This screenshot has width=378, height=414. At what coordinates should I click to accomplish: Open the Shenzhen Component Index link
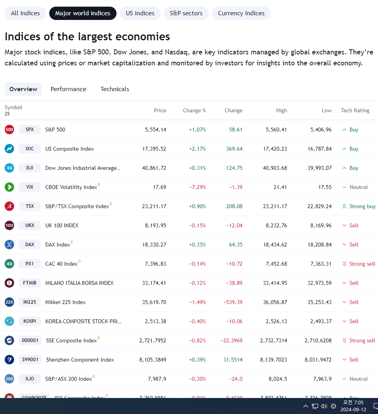tap(80, 360)
